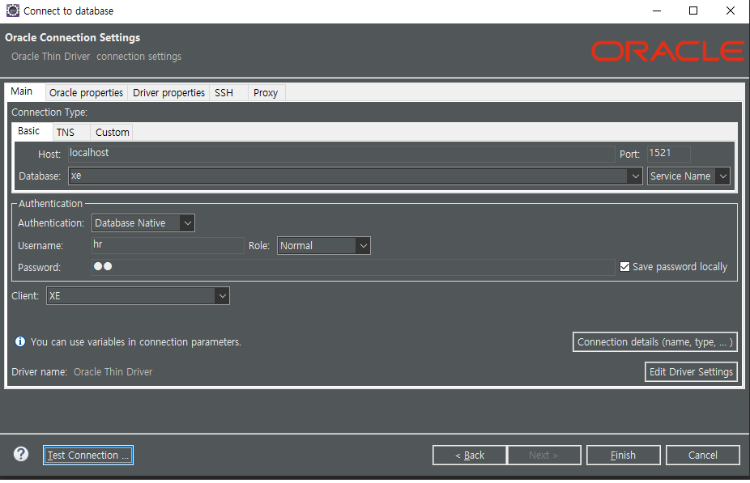Click the Username field containing hr
The width and height of the screenshot is (750, 483).
point(168,245)
